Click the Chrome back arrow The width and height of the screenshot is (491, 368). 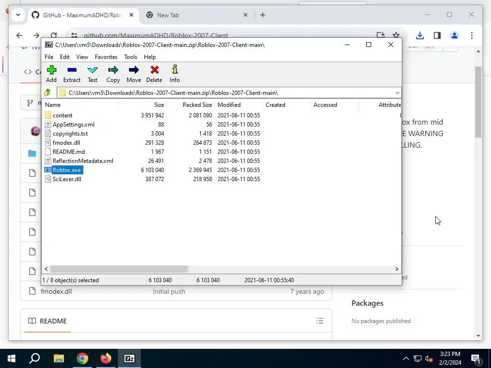coord(19,35)
